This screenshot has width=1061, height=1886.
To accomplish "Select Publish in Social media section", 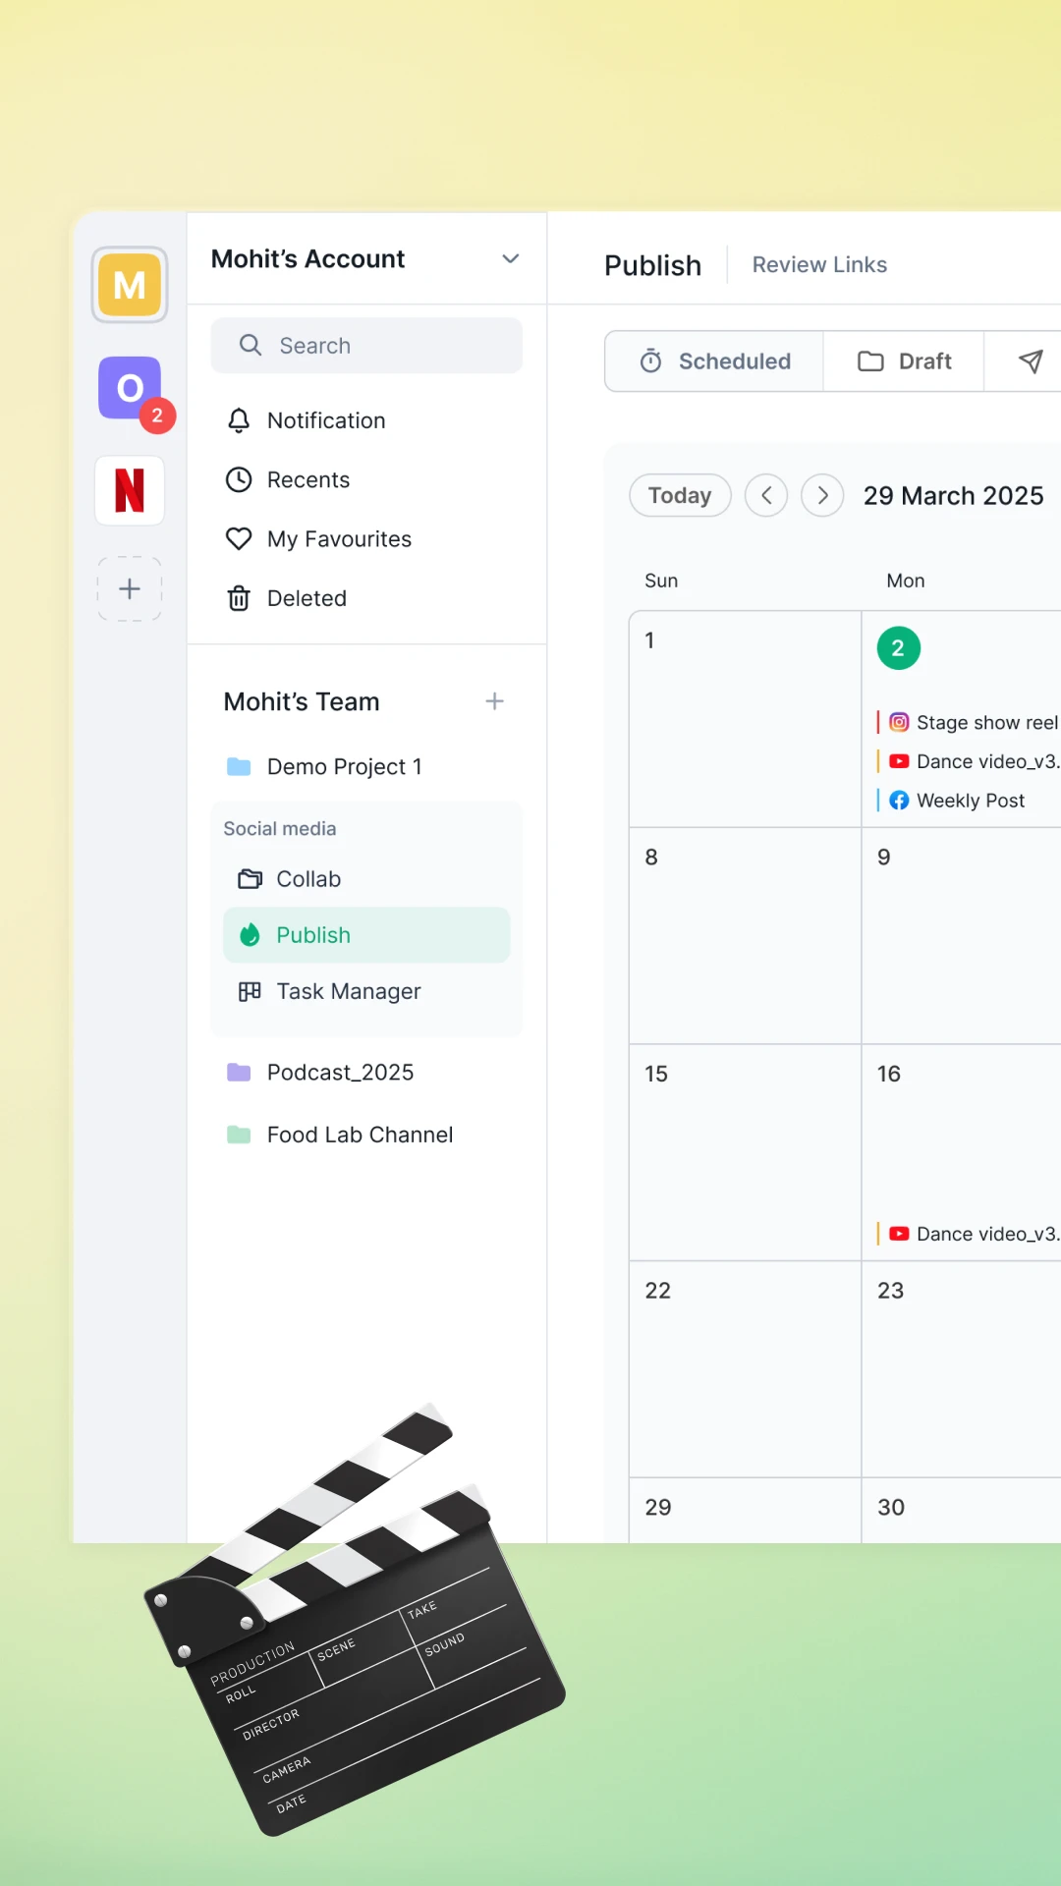I will (x=366, y=935).
